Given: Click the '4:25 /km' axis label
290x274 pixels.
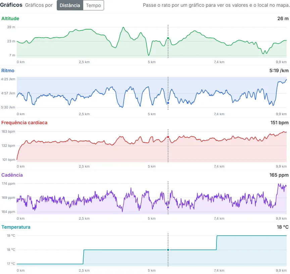Looking at the screenshot, I should coord(8,79).
